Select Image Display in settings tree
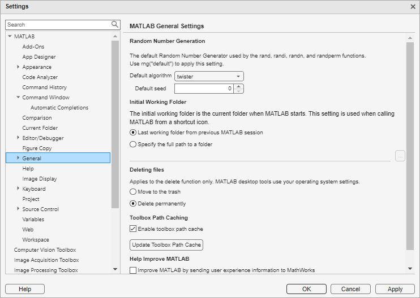 (x=39, y=179)
